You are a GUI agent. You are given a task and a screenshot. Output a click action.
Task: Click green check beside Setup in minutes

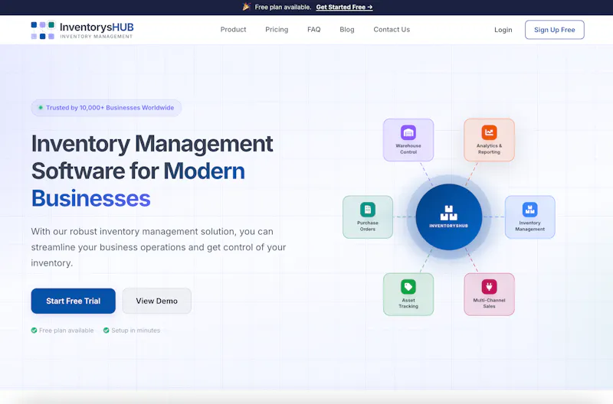(106, 331)
